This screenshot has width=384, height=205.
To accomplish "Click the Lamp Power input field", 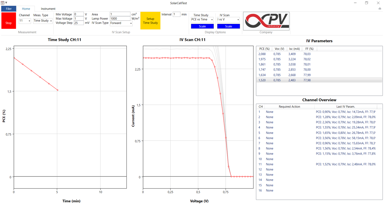I will 120,18.
